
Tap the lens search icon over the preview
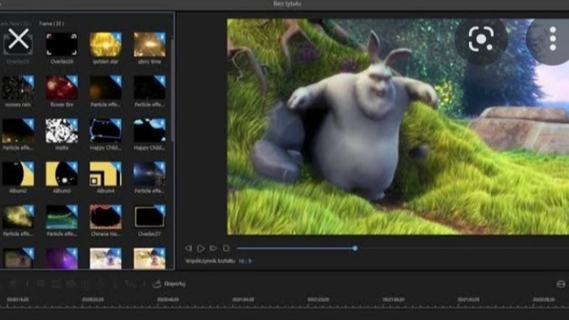481,39
